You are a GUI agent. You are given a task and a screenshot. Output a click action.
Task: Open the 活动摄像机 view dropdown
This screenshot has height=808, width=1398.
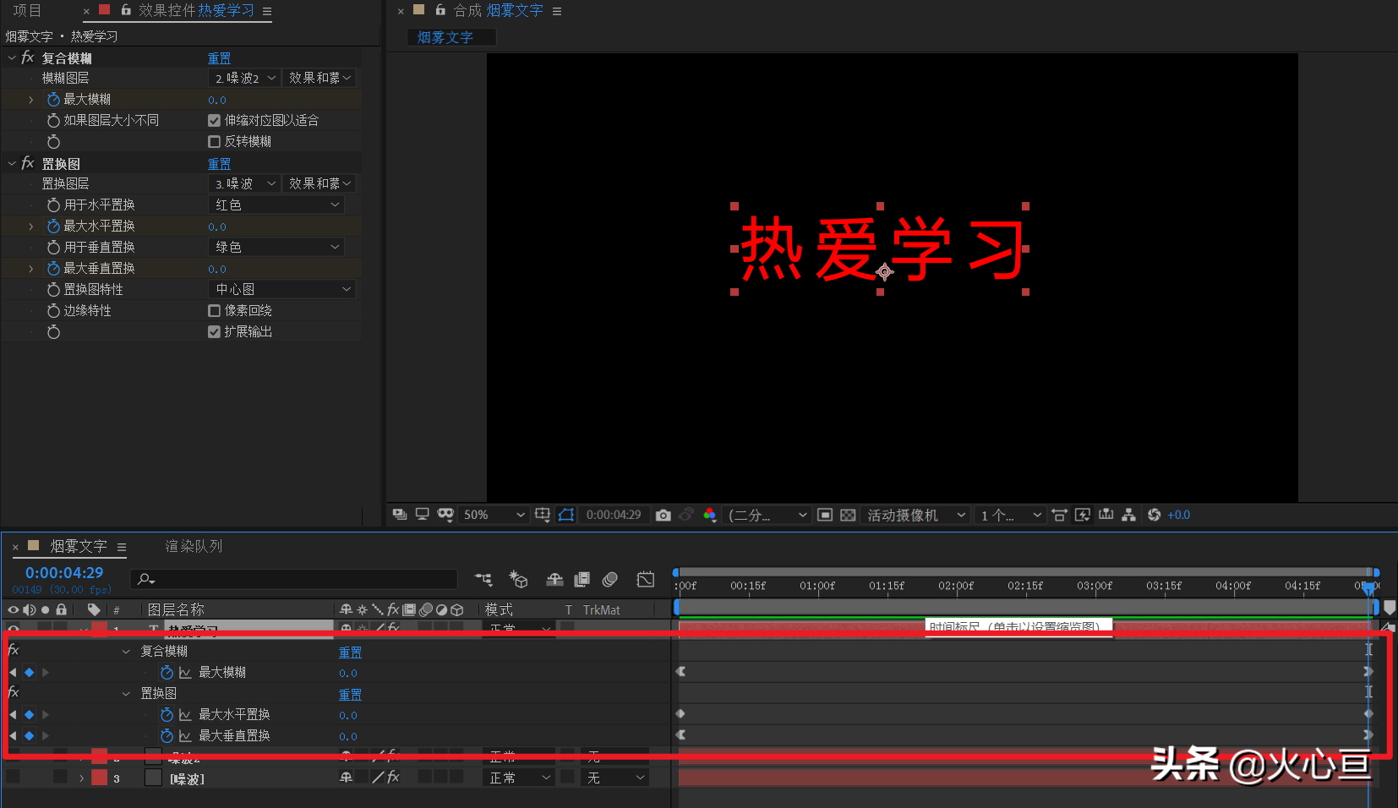pyautogui.click(x=916, y=515)
